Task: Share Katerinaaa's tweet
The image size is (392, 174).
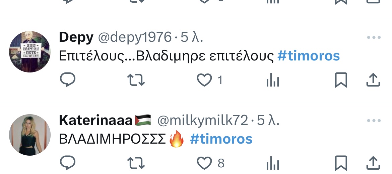Action: 373,163
